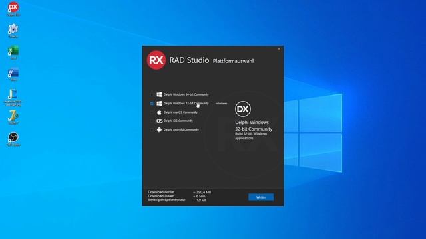The width and height of the screenshot is (426, 239).
Task: Click the 'Download-Größe' label
Action: pyautogui.click(x=161, y=192)
